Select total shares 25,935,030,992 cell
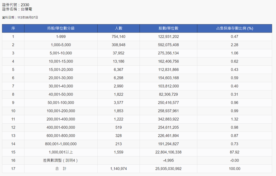Screen dimensions: 276x176 [168, 169]
